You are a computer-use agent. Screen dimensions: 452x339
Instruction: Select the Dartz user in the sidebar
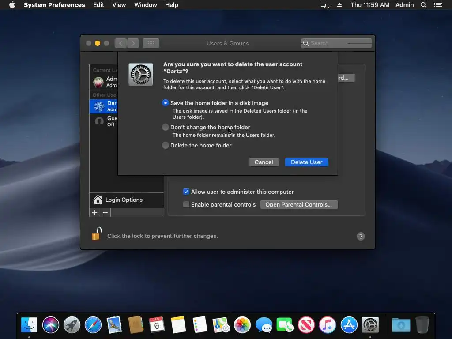(x=104, y=106)
